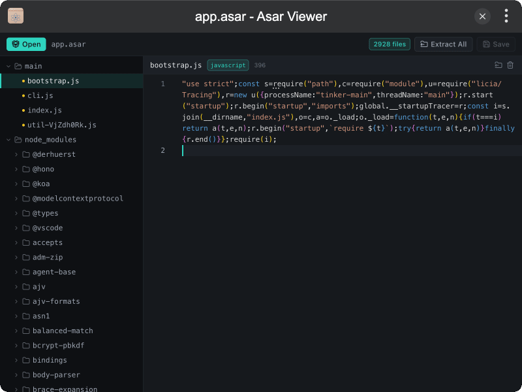Expand the @derhuerst folder
Viewport: 522px width, 392px height.
coord(16,154)
